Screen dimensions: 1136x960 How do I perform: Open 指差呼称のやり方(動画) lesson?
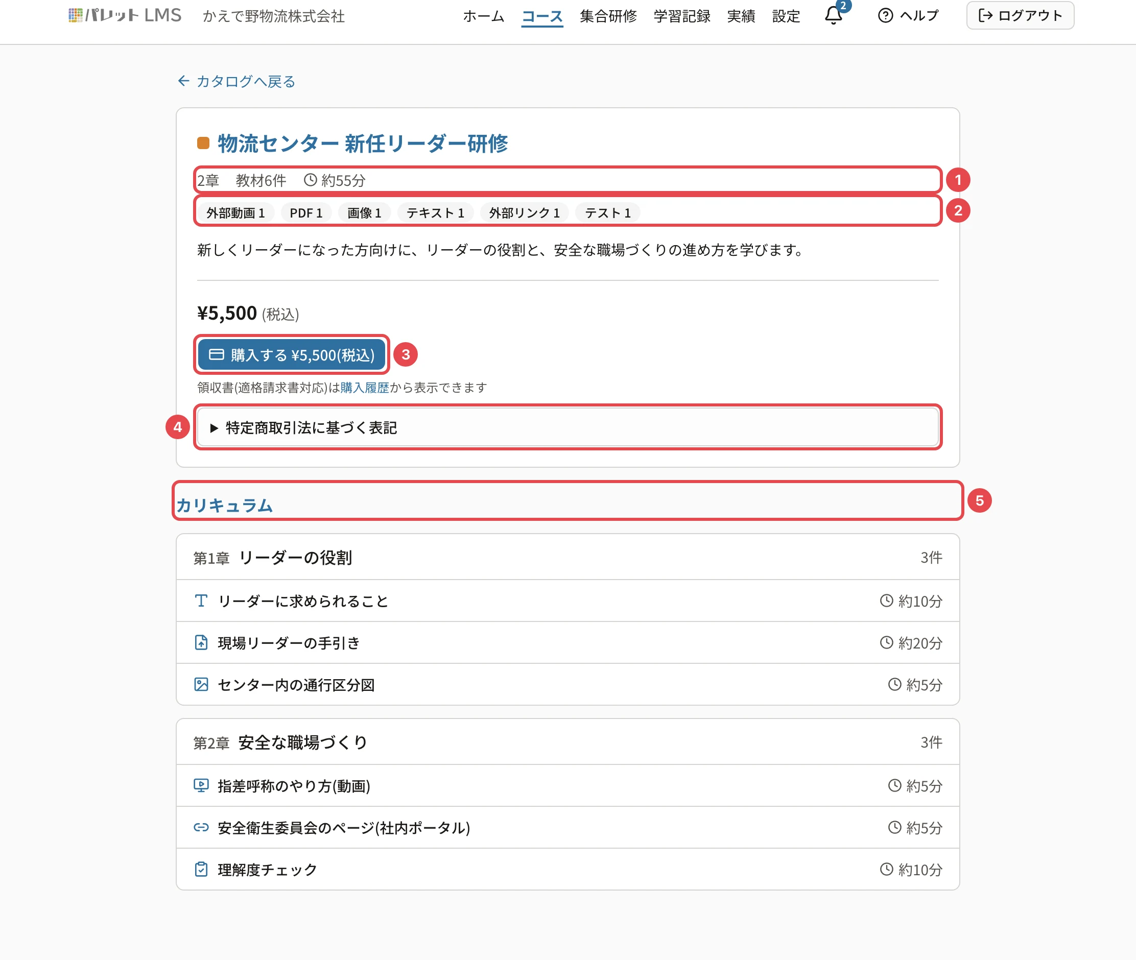coord(567,786)
